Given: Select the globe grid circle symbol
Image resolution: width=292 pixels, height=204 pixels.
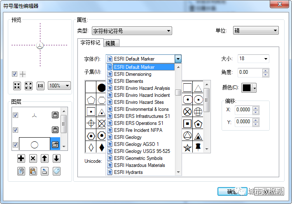Looking at the screenshot, I should click(198, 112).
